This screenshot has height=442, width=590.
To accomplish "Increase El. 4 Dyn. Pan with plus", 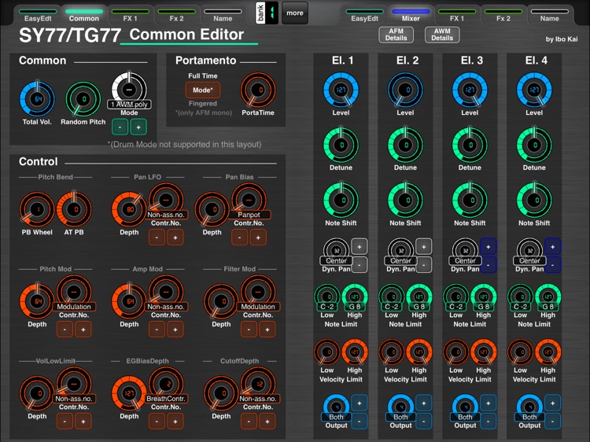I will [x=553, y=247].
